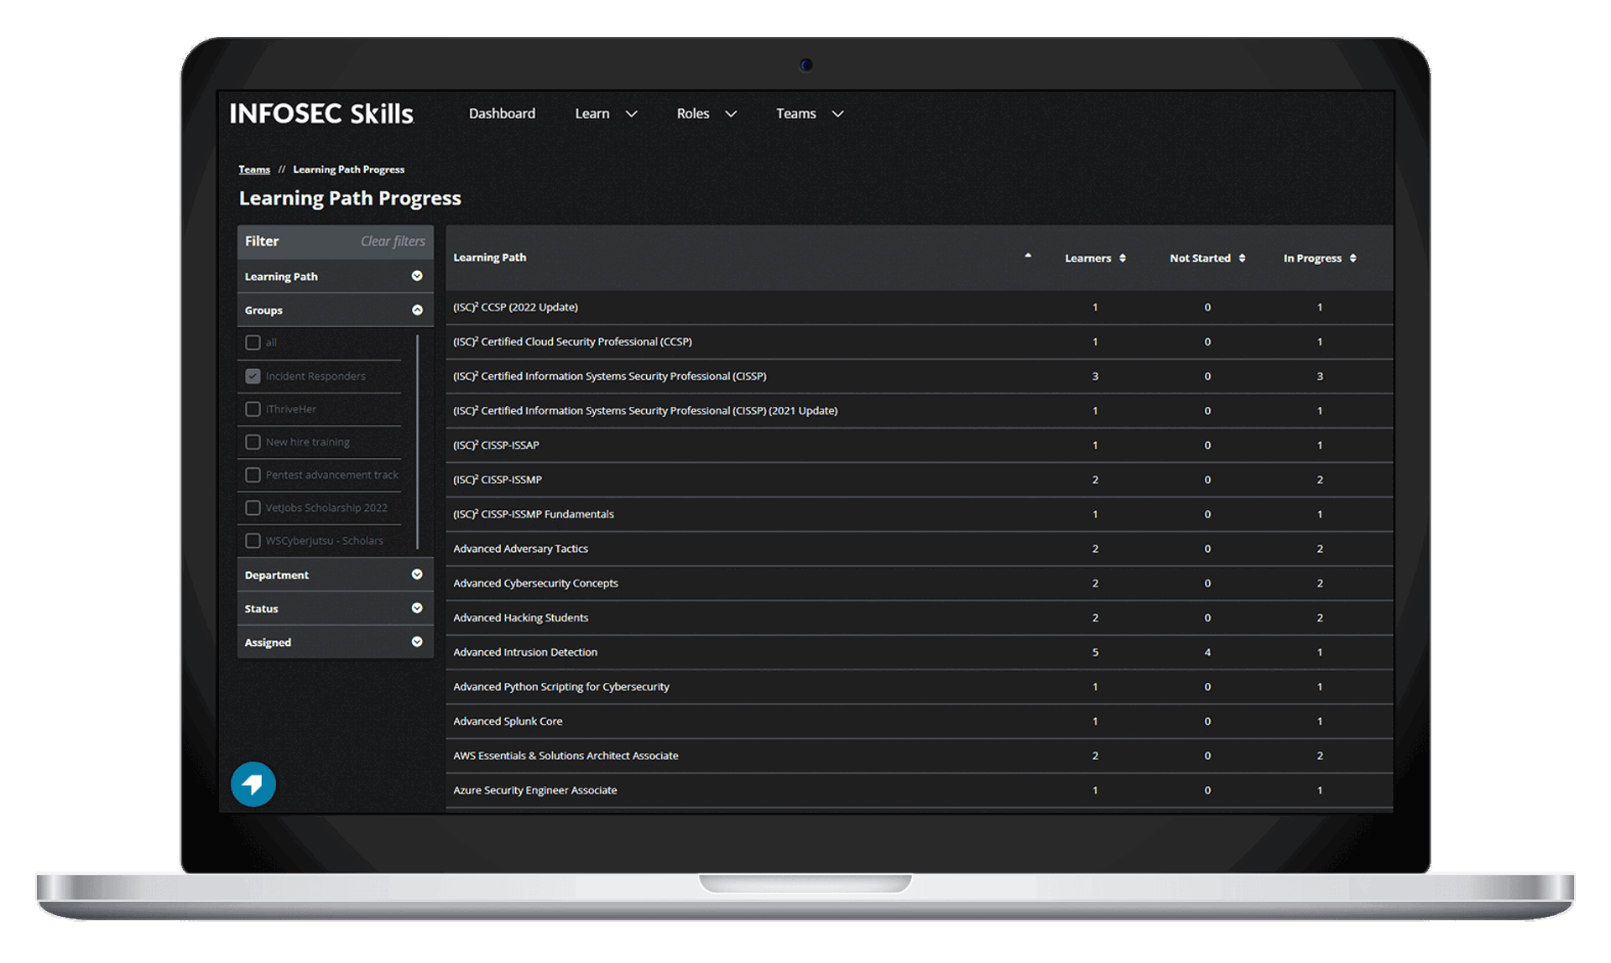Tick the Pentest advancement track checkbox
The width and height of the screenshot is (1611, 963).
pyautogui.click(x=253, y=475)
